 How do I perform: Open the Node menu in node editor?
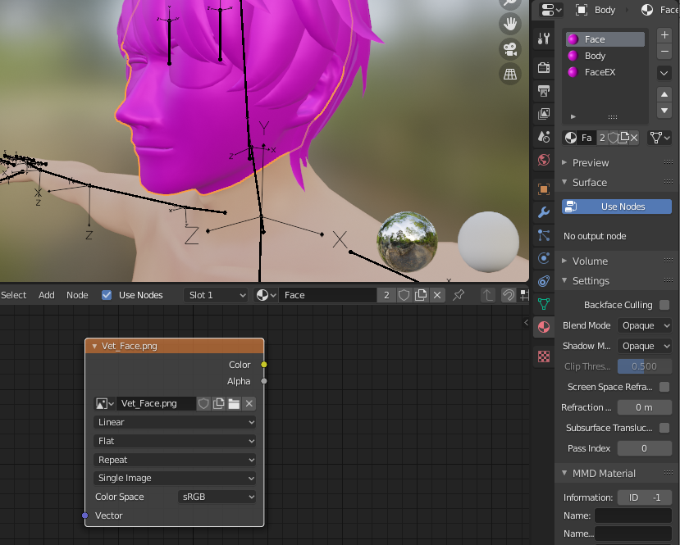click(x=77, y=295)
